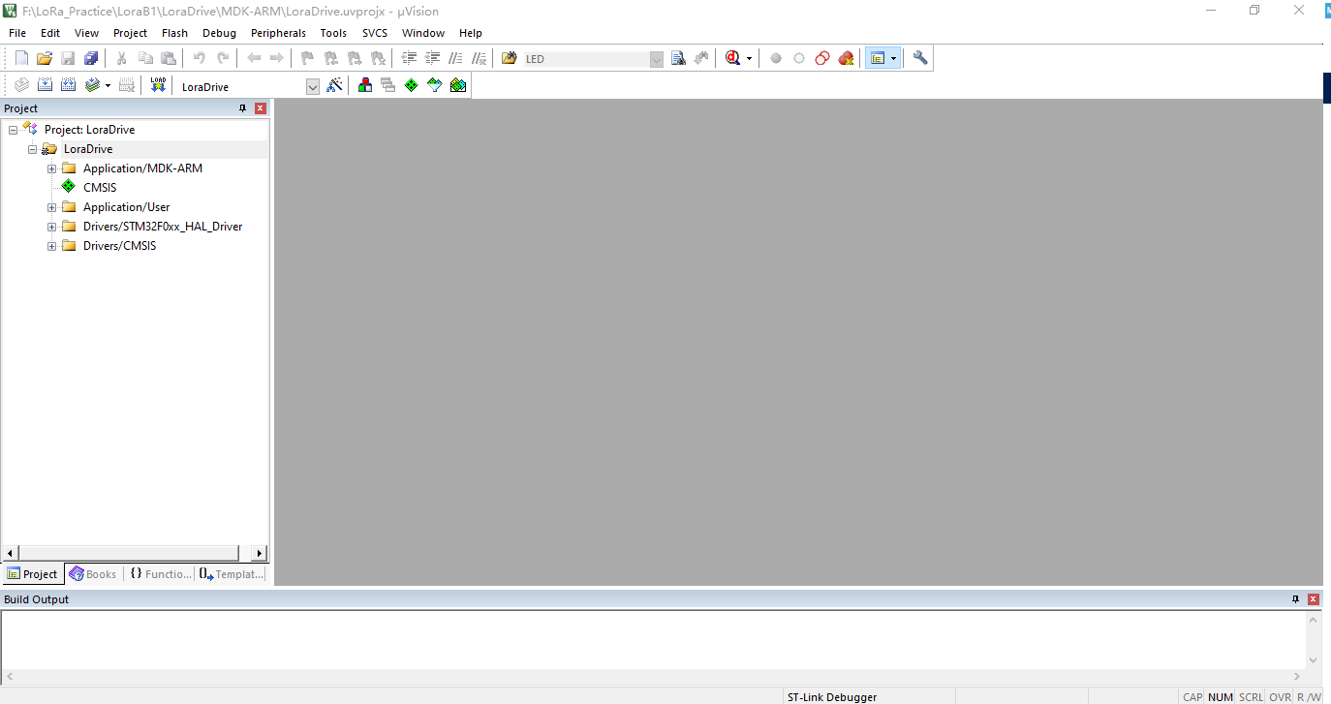This screenshot has height=704, width=1331.
Task: Open the File menu
Action: pos(17,33)
